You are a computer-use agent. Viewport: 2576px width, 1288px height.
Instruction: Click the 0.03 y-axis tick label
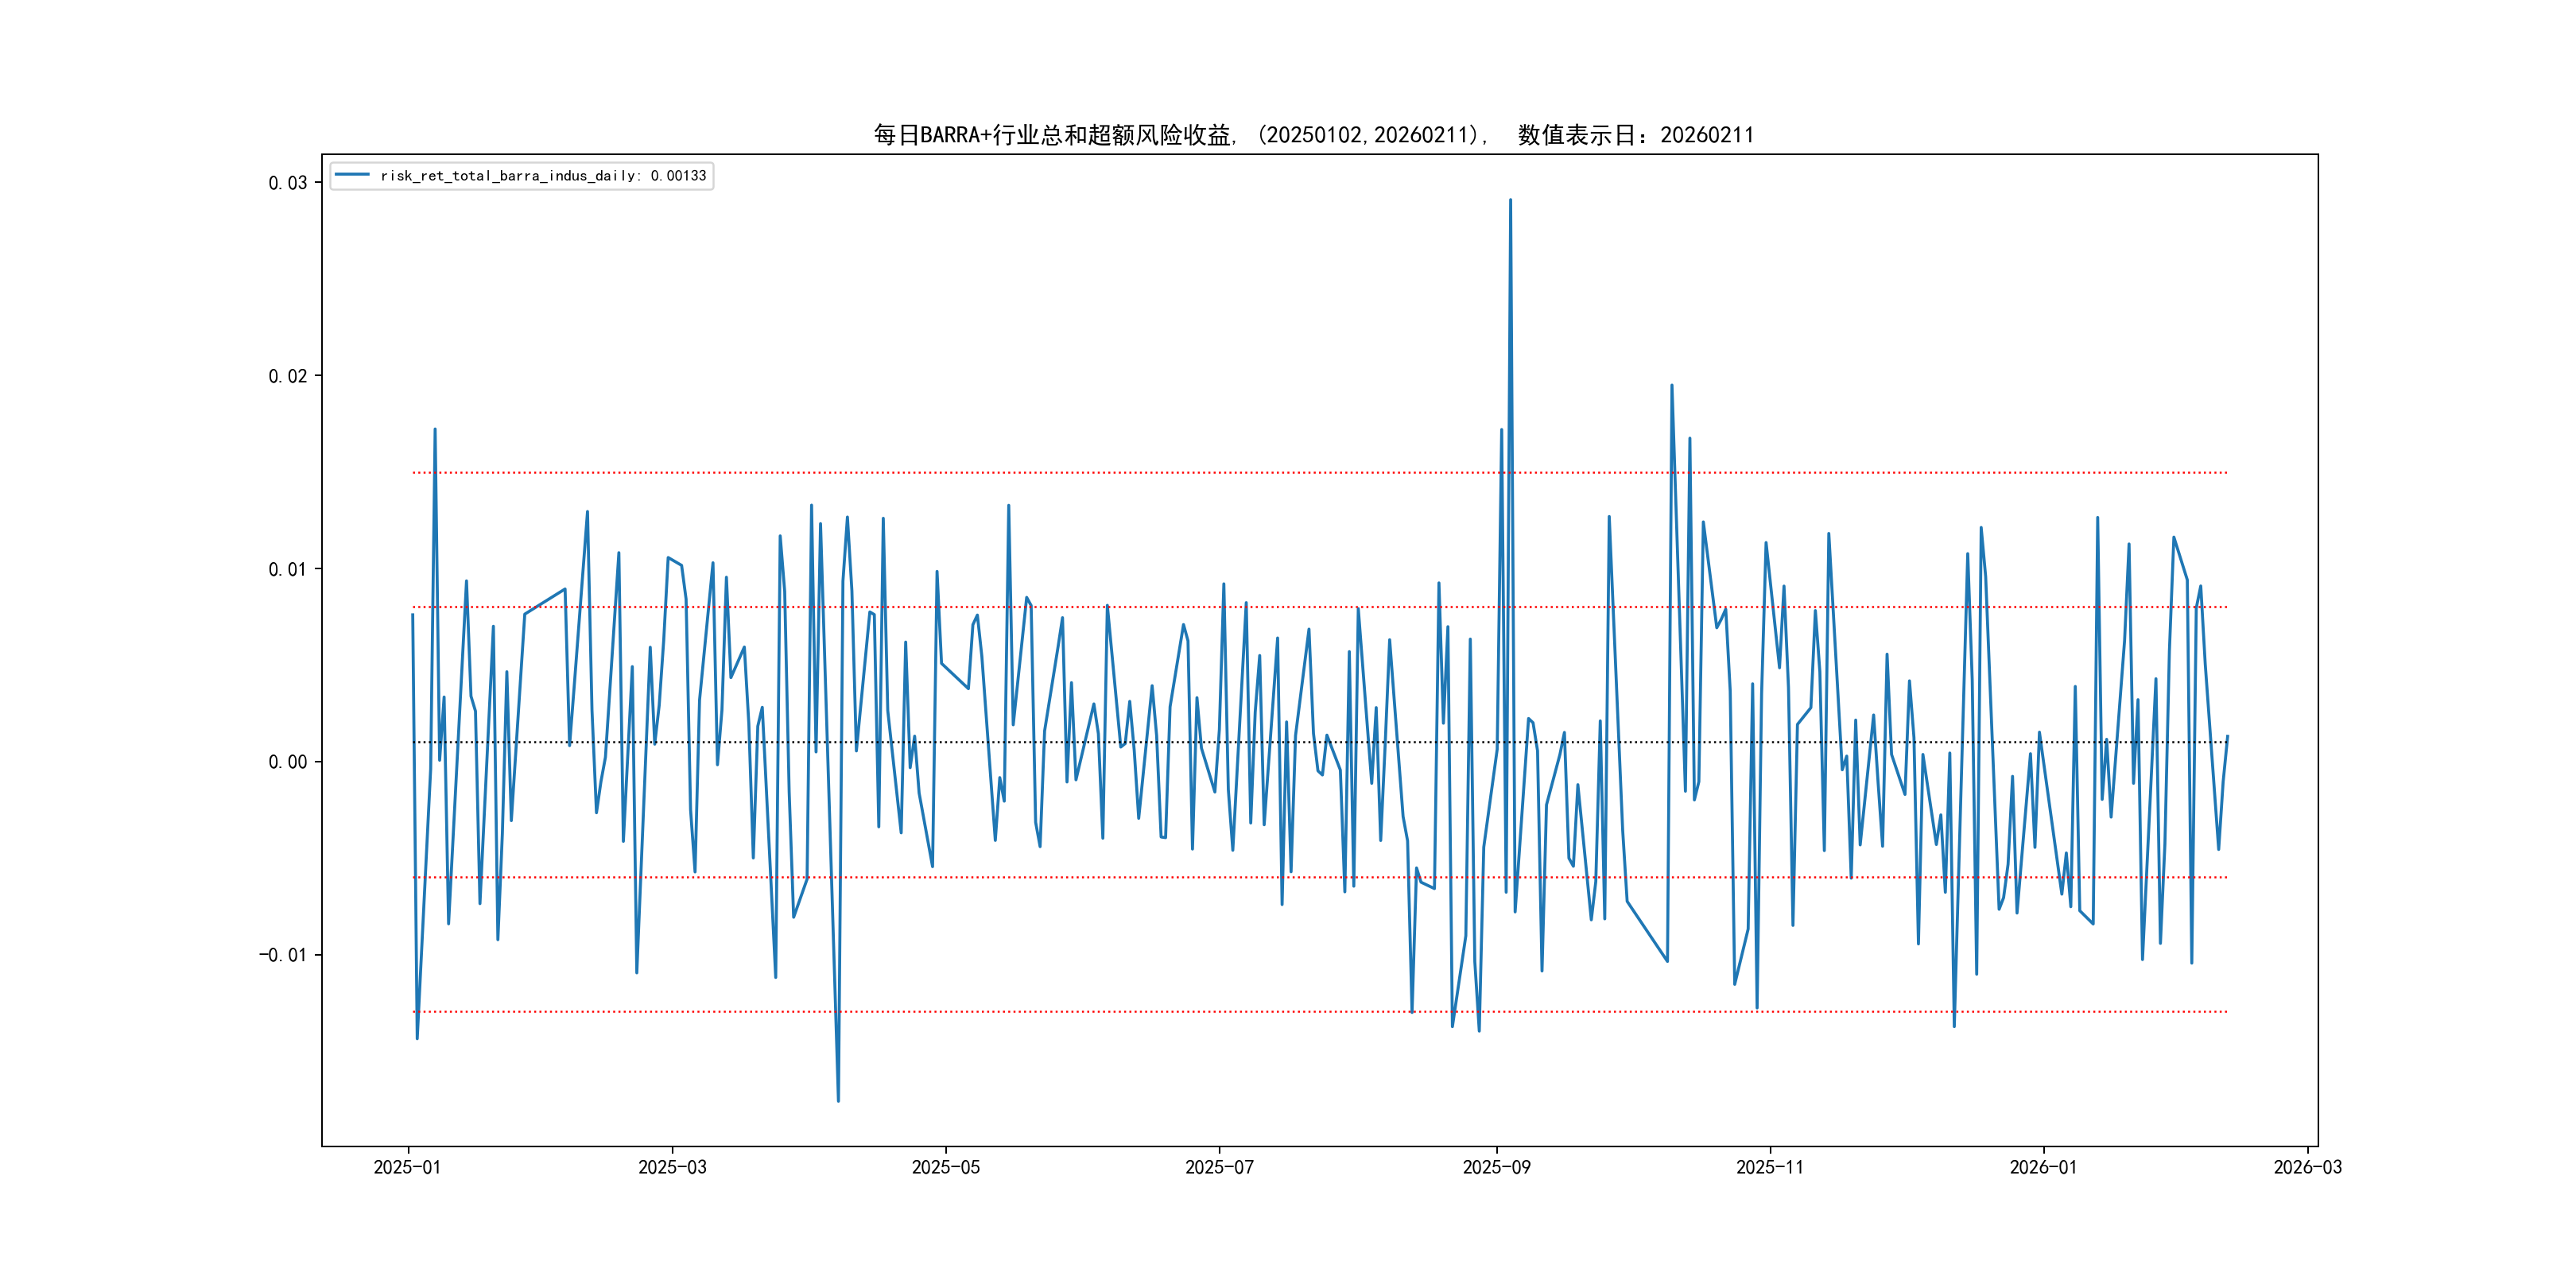click(x=287, y=183)
